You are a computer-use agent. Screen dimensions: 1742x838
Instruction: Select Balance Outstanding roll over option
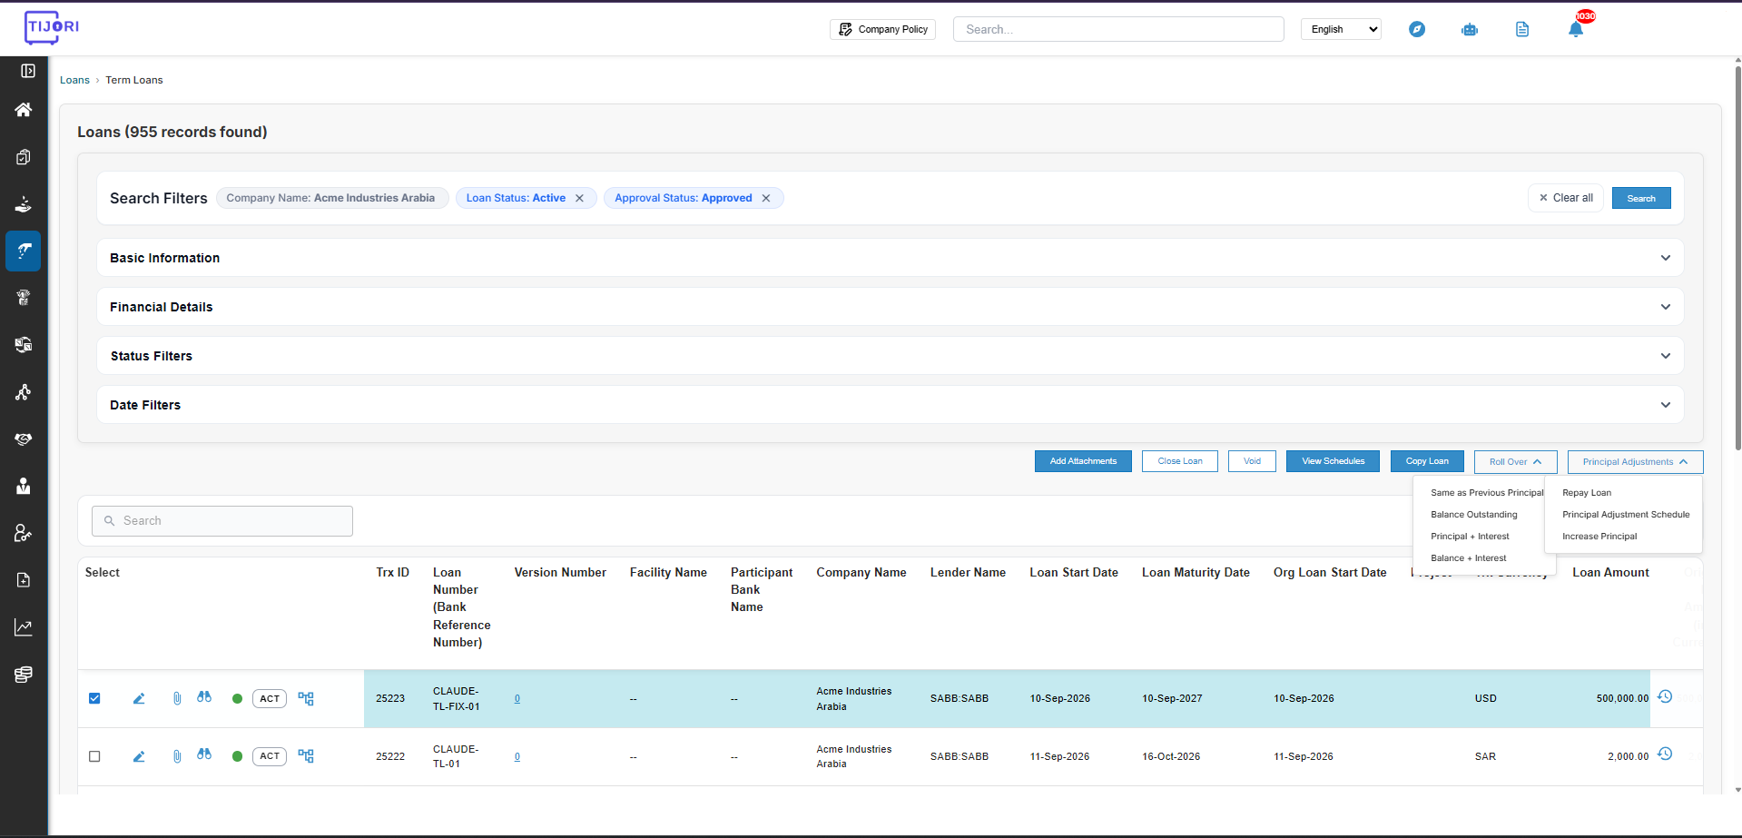[1474, 515]
